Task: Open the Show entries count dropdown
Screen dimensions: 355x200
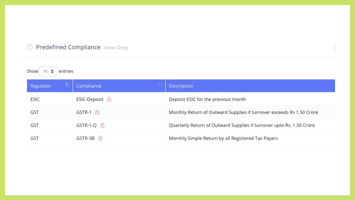Action: pyautogui.click(x=48, y=71)
